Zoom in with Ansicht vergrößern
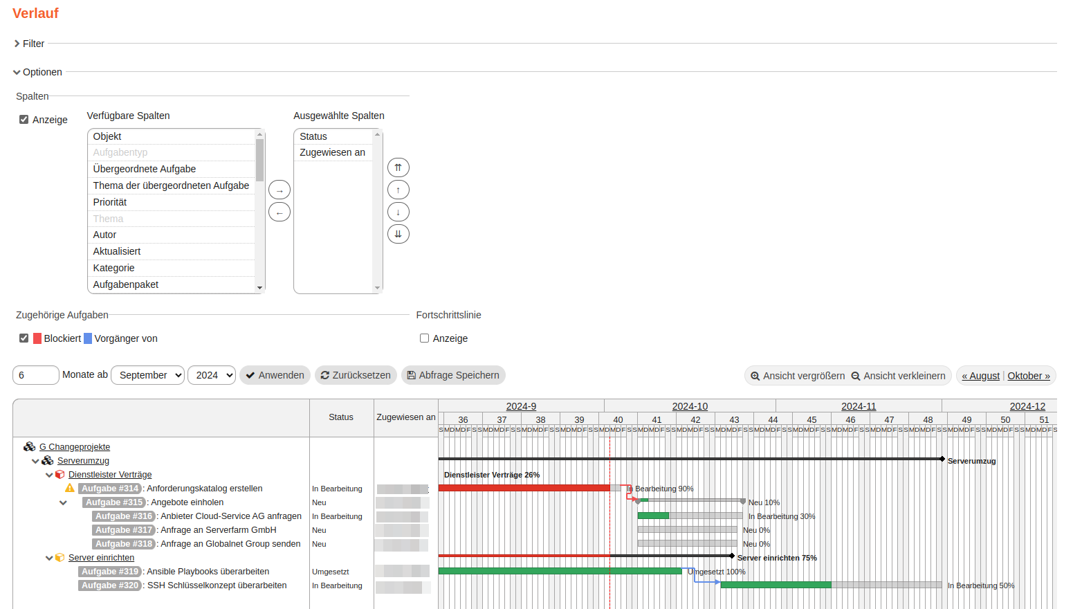 (798, 376)
